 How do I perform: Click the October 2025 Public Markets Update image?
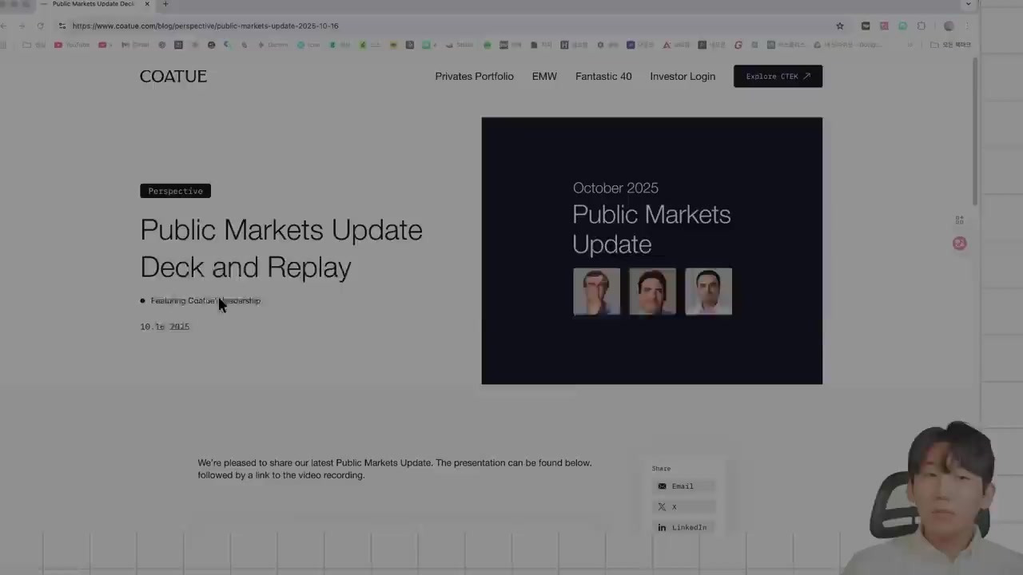click(x=651, y=251)
